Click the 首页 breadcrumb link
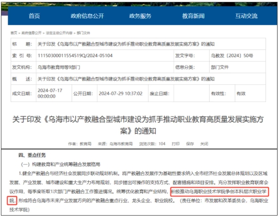278x217 pixels. pyautogui.click(x=14, y=33)
